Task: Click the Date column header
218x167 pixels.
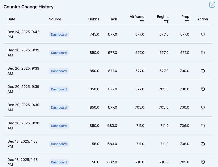Action: 11,19
